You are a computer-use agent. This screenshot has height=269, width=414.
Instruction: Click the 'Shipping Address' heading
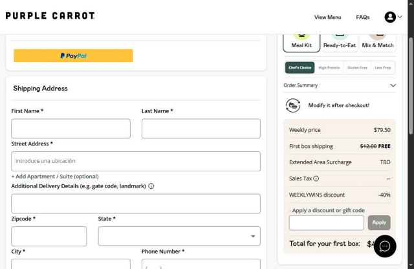click(x=40, y=89)
